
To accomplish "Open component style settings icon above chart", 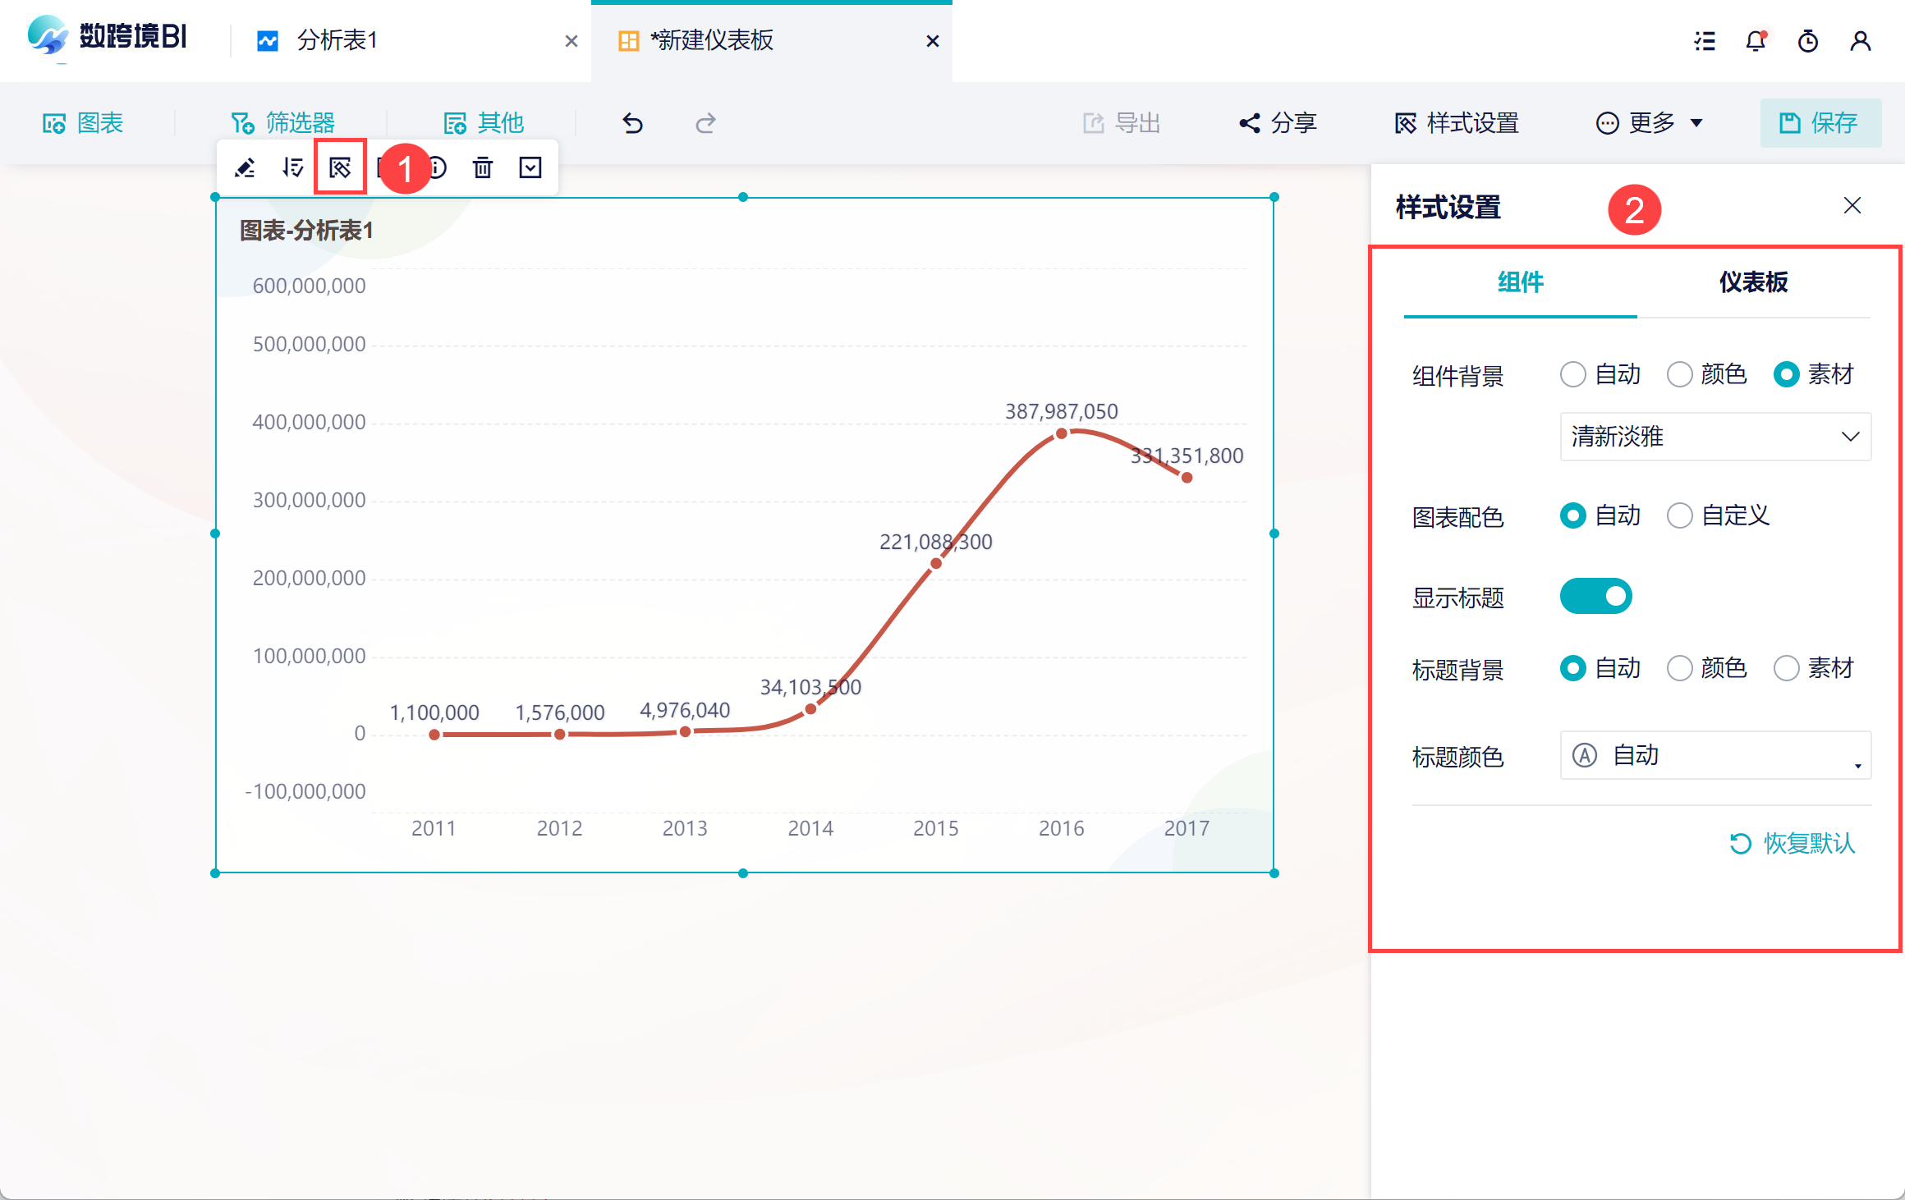I will (x=340, y=168).
